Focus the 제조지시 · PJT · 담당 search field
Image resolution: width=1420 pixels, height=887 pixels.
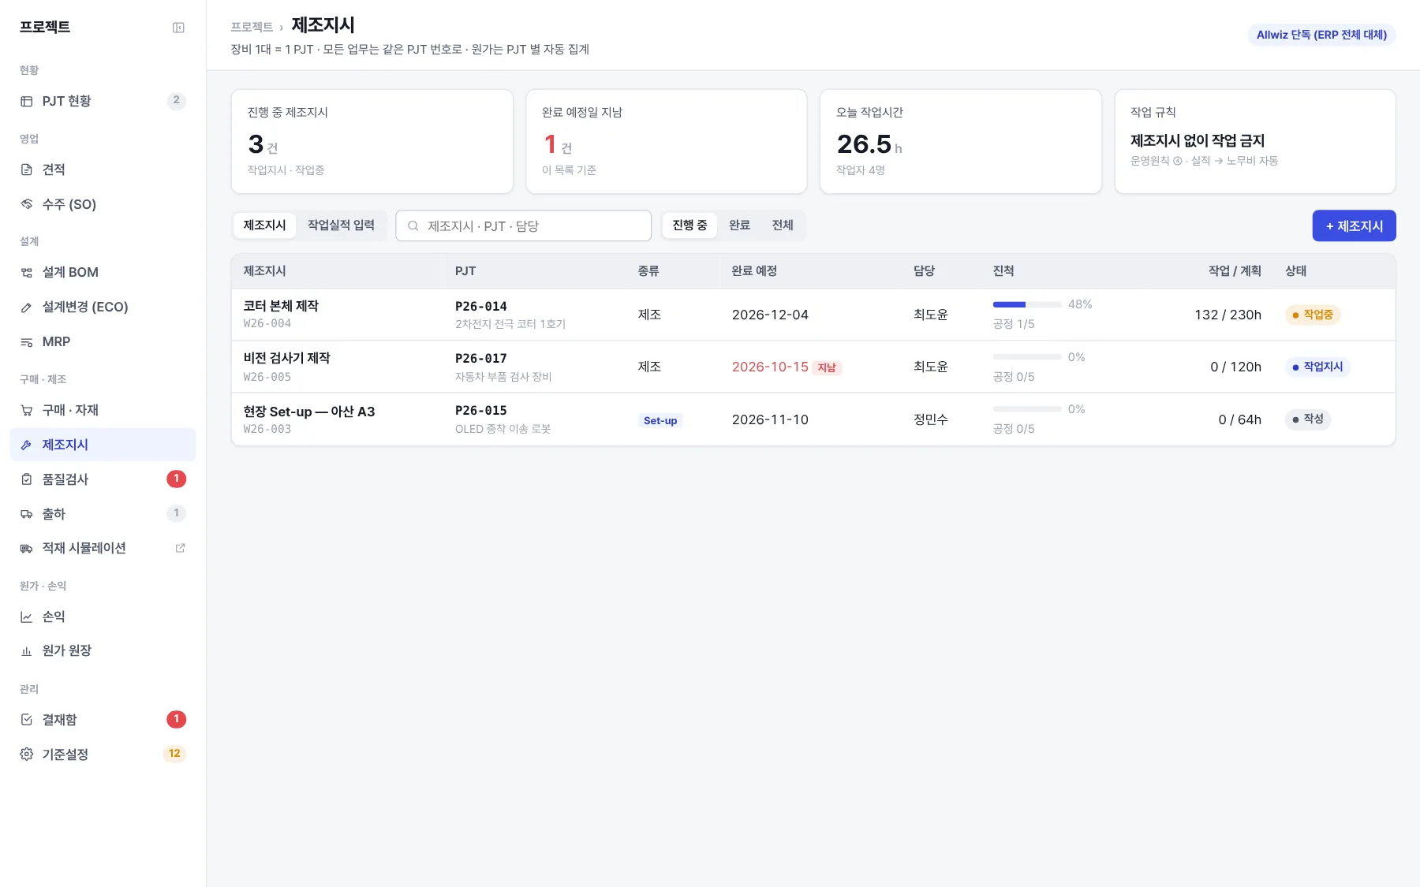pos(523,225)
